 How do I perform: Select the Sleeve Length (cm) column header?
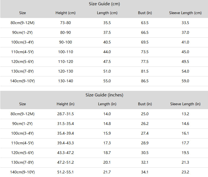click(185, 13)
